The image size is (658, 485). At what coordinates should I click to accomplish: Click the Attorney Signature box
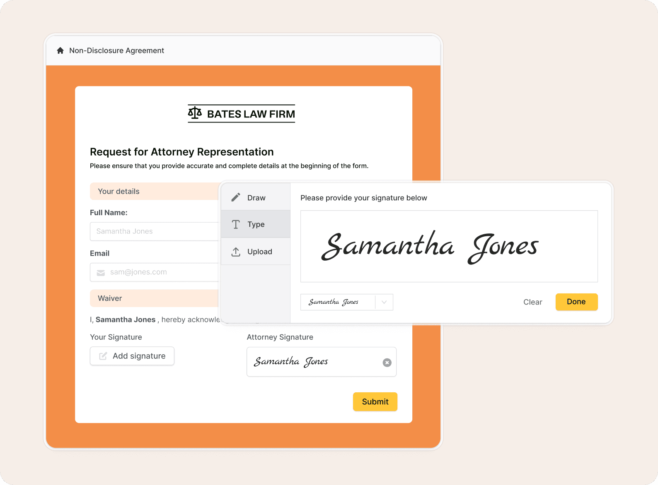click(x=322, y=362)
